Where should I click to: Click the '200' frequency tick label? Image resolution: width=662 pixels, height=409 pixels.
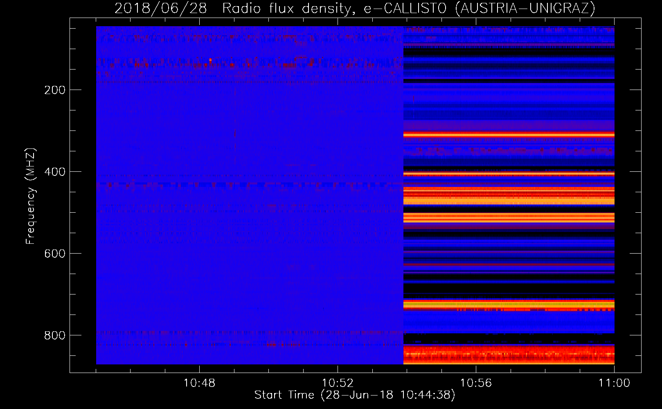[x=55, y=90]
